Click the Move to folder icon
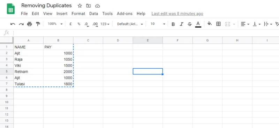 (x=89, y=6)
